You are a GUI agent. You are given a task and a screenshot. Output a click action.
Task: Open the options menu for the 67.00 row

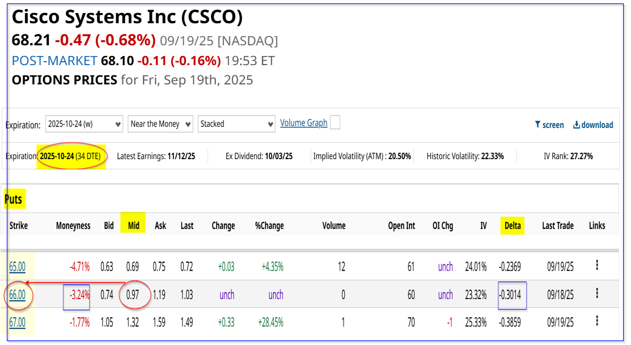tap(597, 321)
